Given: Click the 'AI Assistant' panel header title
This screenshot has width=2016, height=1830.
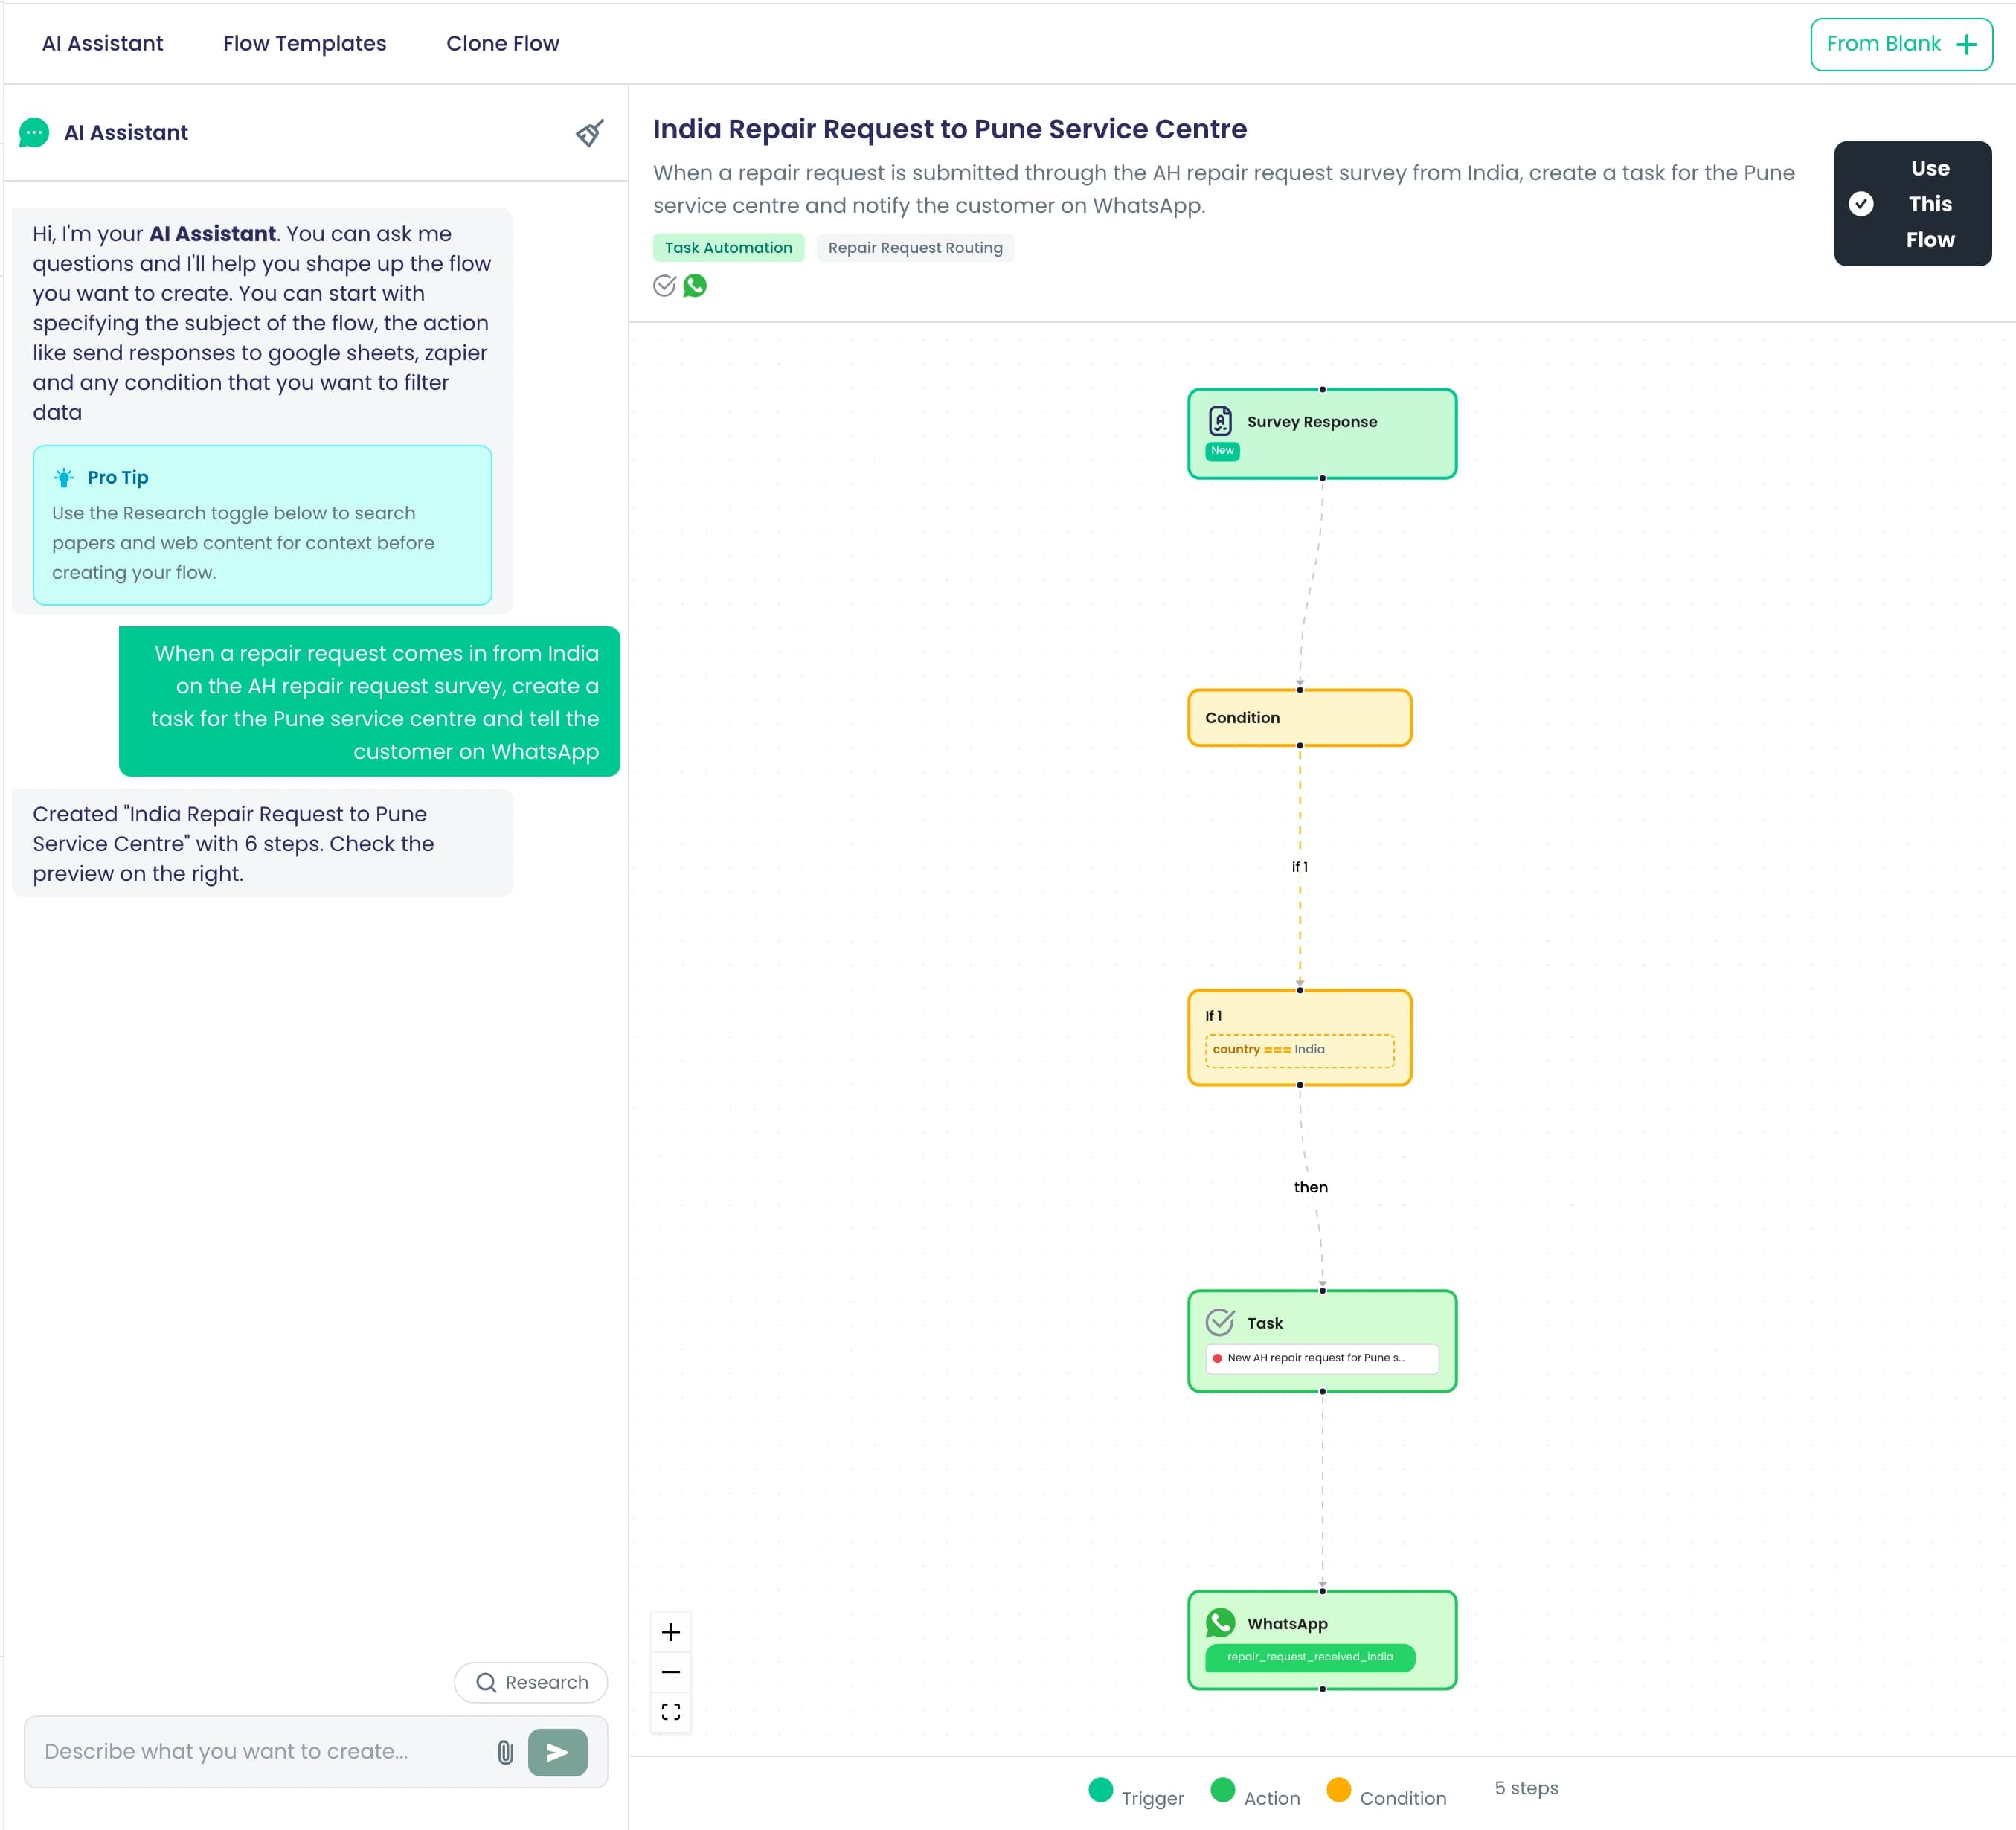Looking at the screenshot, I should tap(126, 133).
